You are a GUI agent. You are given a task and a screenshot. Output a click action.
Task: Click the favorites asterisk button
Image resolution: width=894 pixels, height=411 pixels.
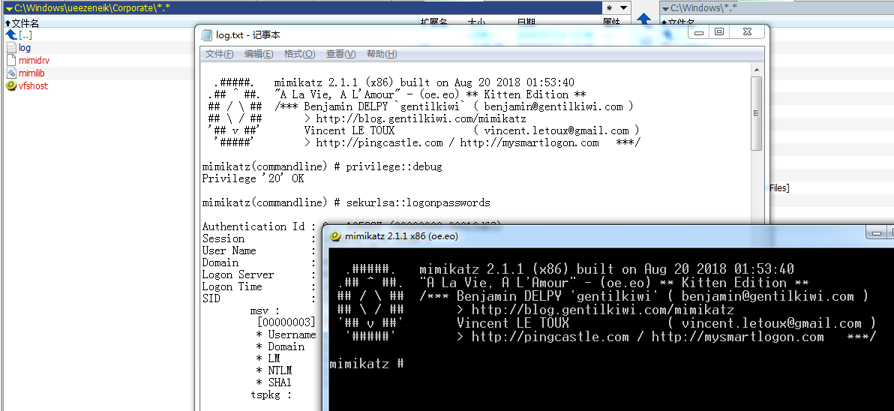point(610,8)
